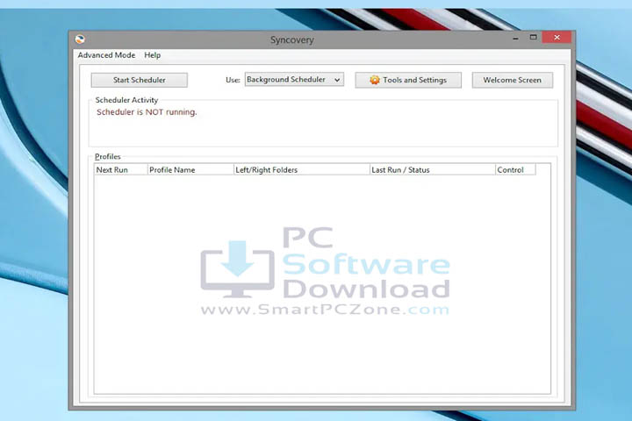Click the Syncovery app icon in title bar
Image resolution: width=632 pixels, height=421 pixels.
point(80,39)
